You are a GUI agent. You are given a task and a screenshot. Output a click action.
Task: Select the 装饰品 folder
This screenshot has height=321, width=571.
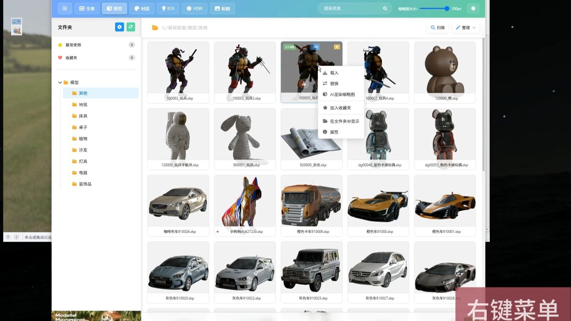point(101,184)
